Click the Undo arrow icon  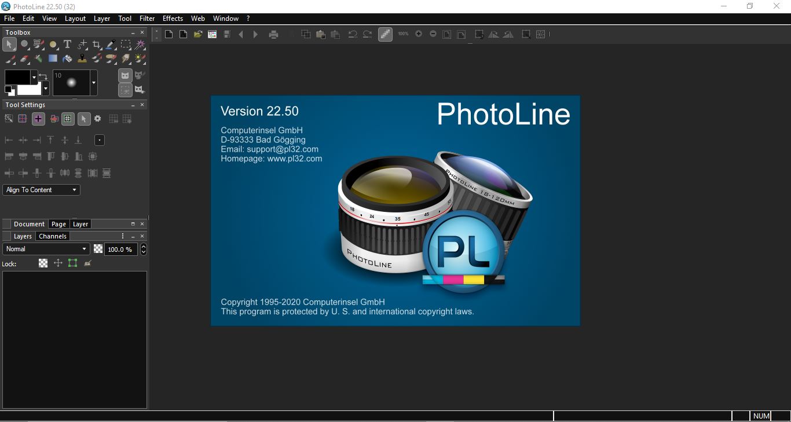click(352, 34)
